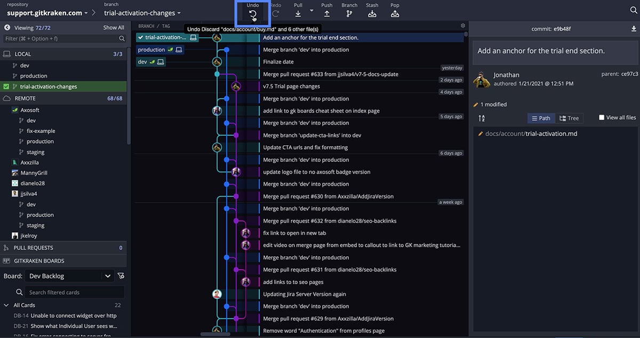This screenshot has height=338, width=640.
Task: Click the Show All link
Action: point(114,28)
